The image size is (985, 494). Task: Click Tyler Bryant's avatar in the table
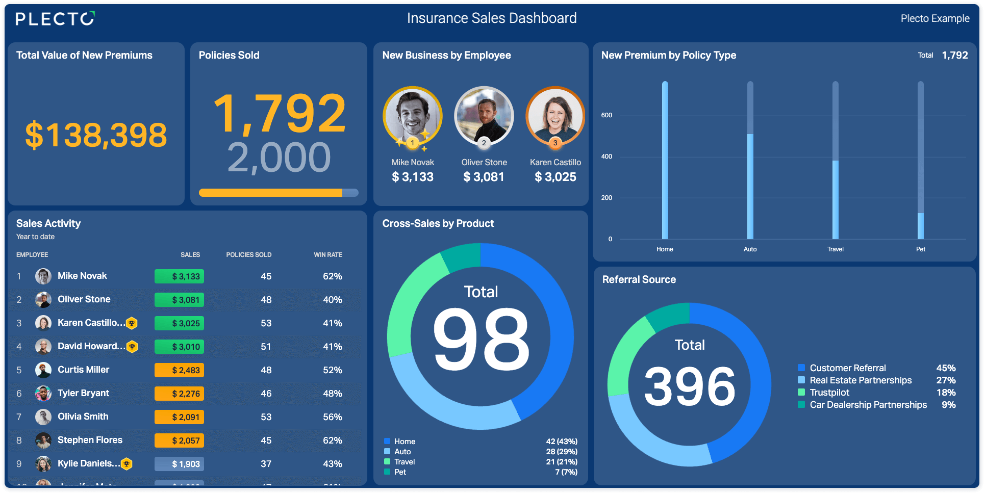(43, 394)
